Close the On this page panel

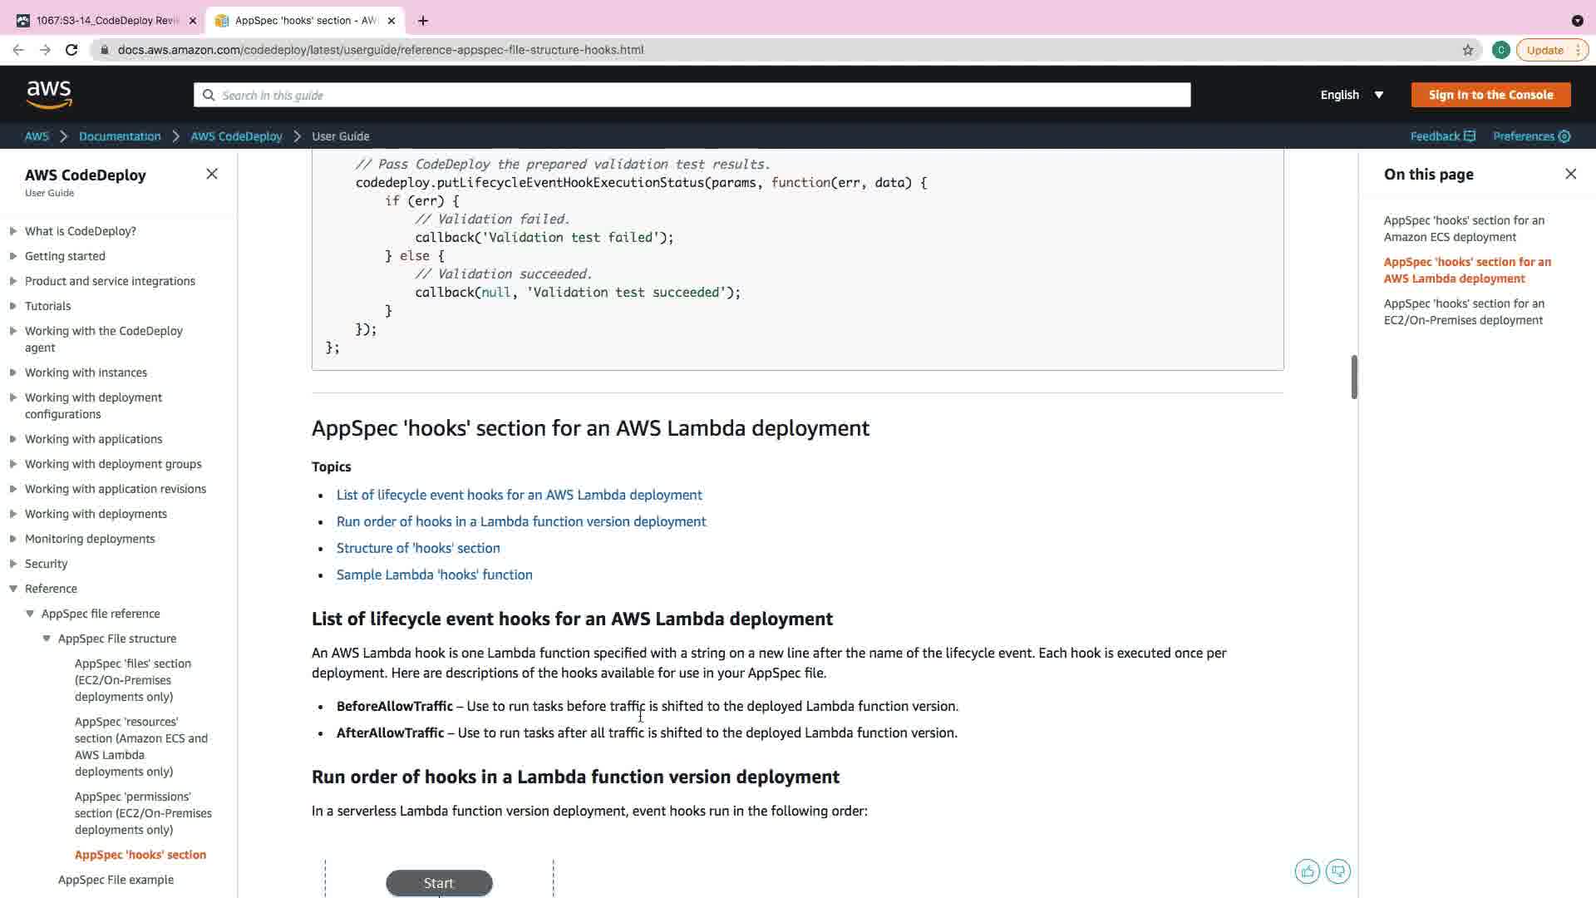1570,174
